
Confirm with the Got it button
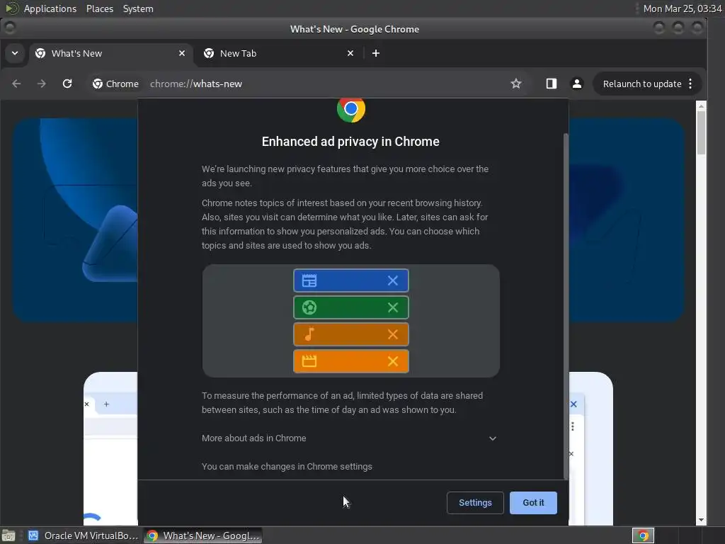coord(533,503)
